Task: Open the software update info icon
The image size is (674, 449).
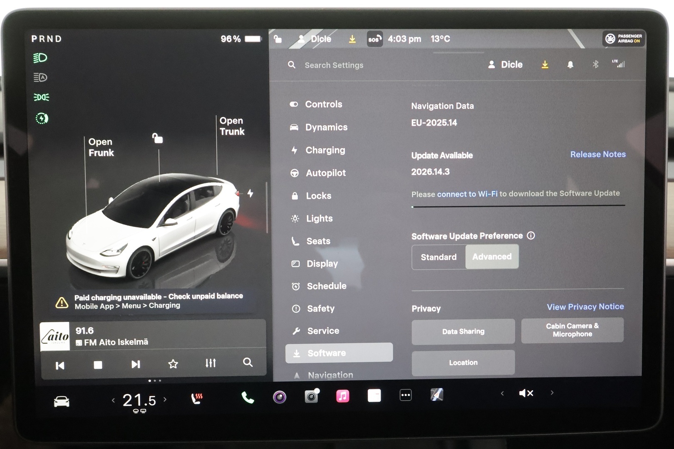Action: point(531,236)
